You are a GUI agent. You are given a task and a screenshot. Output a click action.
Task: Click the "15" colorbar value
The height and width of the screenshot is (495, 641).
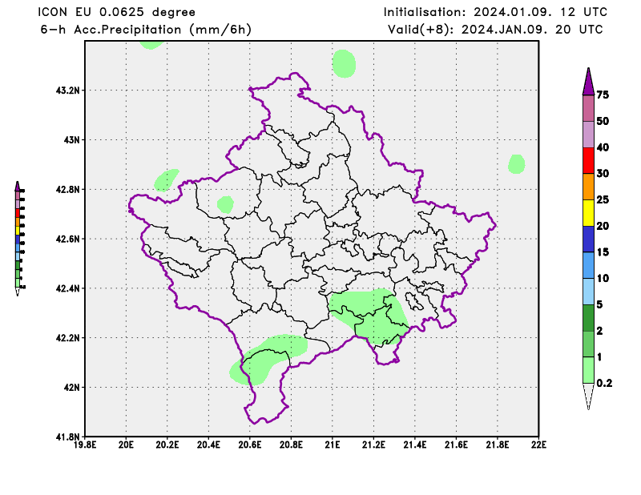coord(603,252)
